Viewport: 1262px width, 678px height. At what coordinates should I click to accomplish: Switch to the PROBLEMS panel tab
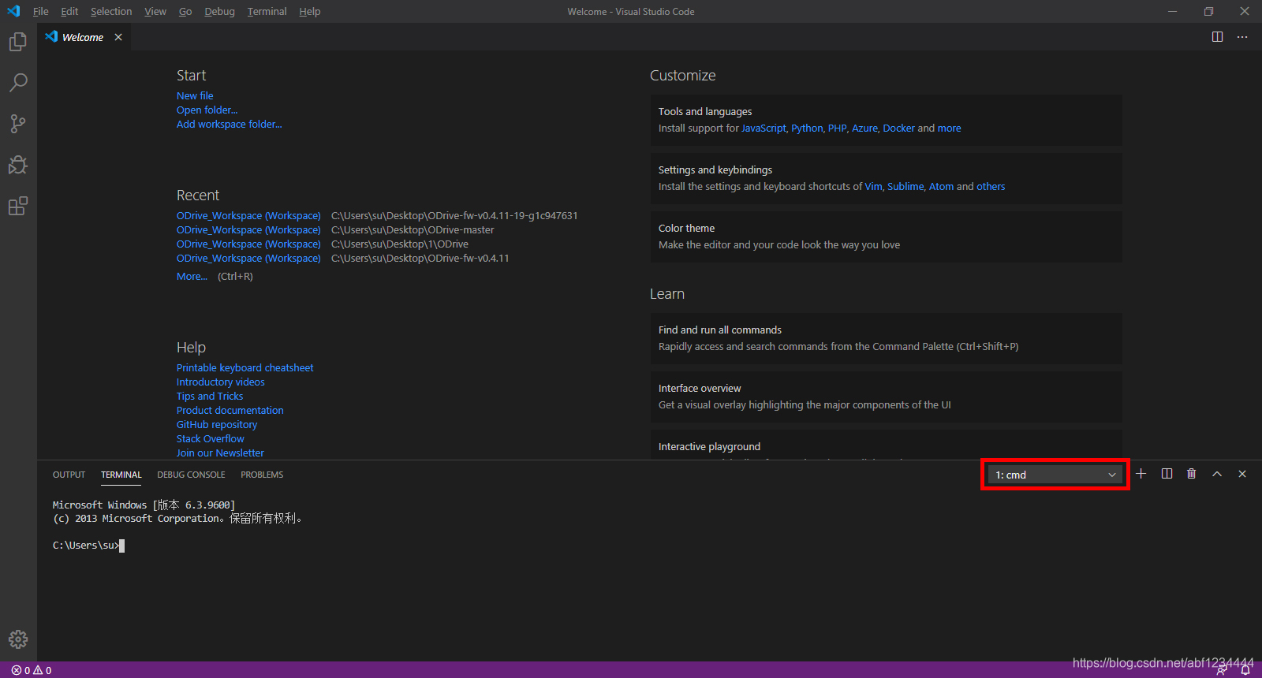[x=262, y=475]
